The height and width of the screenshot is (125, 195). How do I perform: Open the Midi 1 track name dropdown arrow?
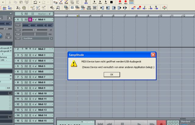click(x=52, y=19)
